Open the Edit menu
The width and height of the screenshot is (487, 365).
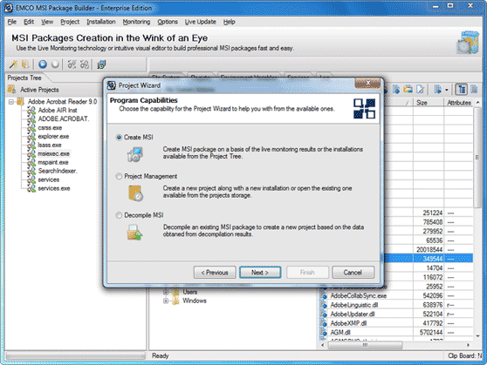(29, 22)
